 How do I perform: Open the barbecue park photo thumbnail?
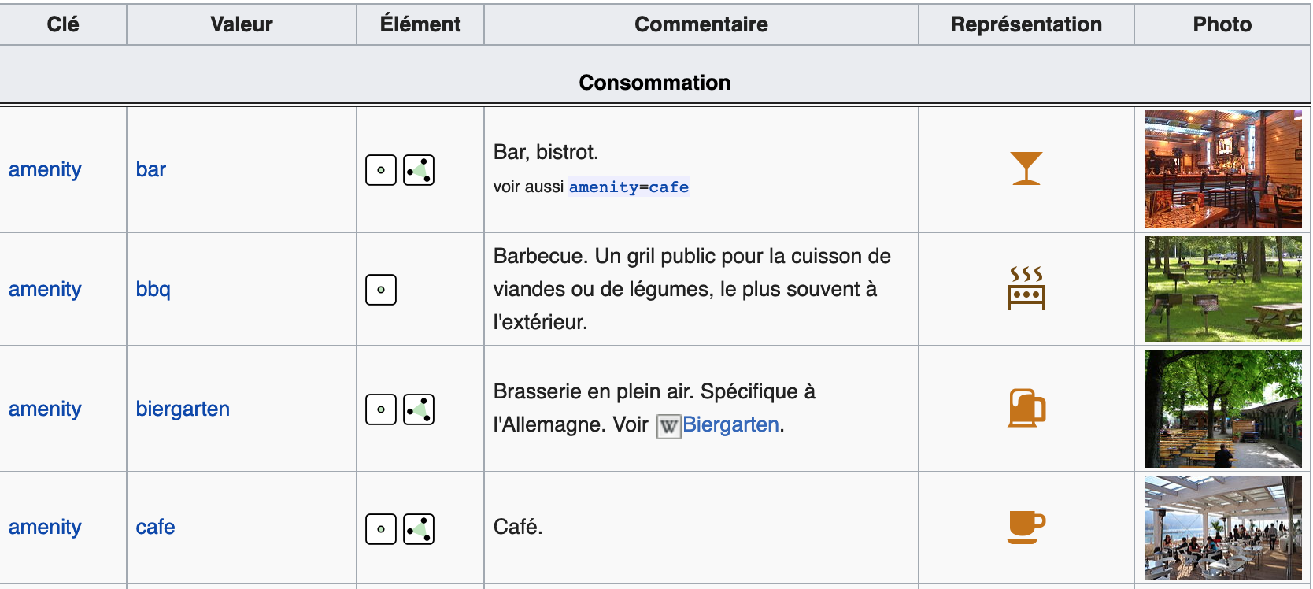(x=1222, y=289)
